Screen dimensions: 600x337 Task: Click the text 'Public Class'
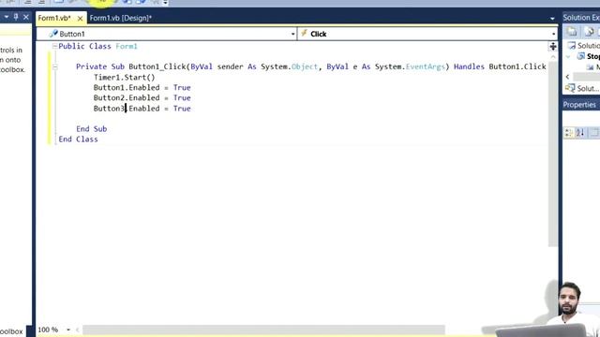pos(84,46)
